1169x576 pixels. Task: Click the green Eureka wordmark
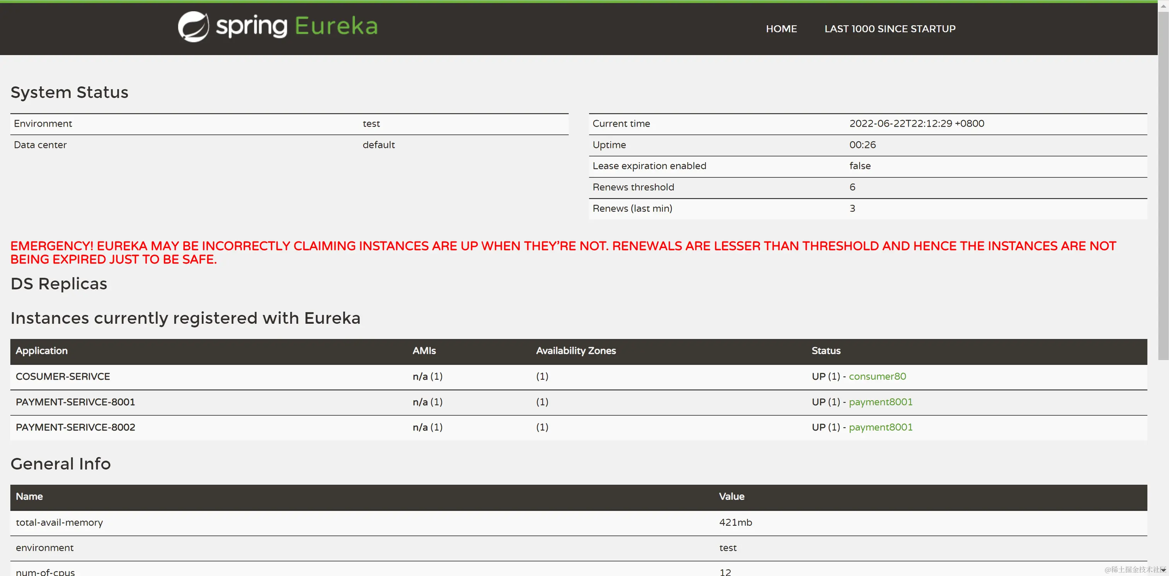tap(336, 26)
